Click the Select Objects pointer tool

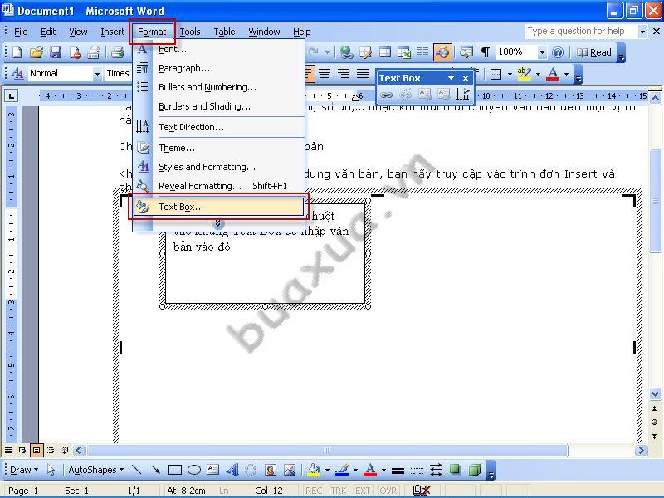tap(51, 470)
